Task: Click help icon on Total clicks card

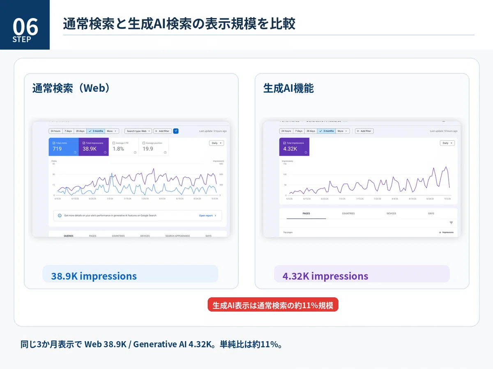Action: click(x=75, y=153)
